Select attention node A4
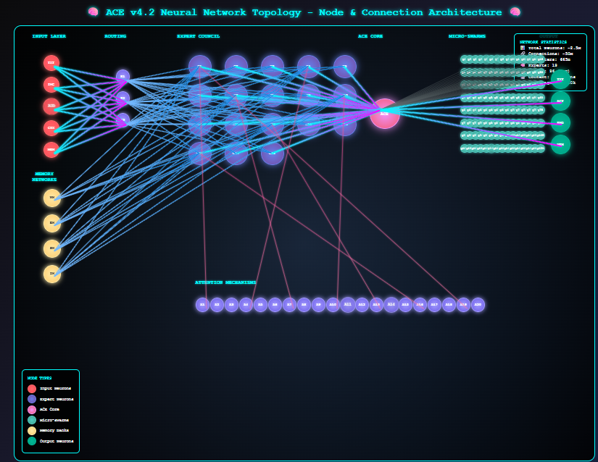The height and width of the screenshot is (462, 598). coord(246,305)
